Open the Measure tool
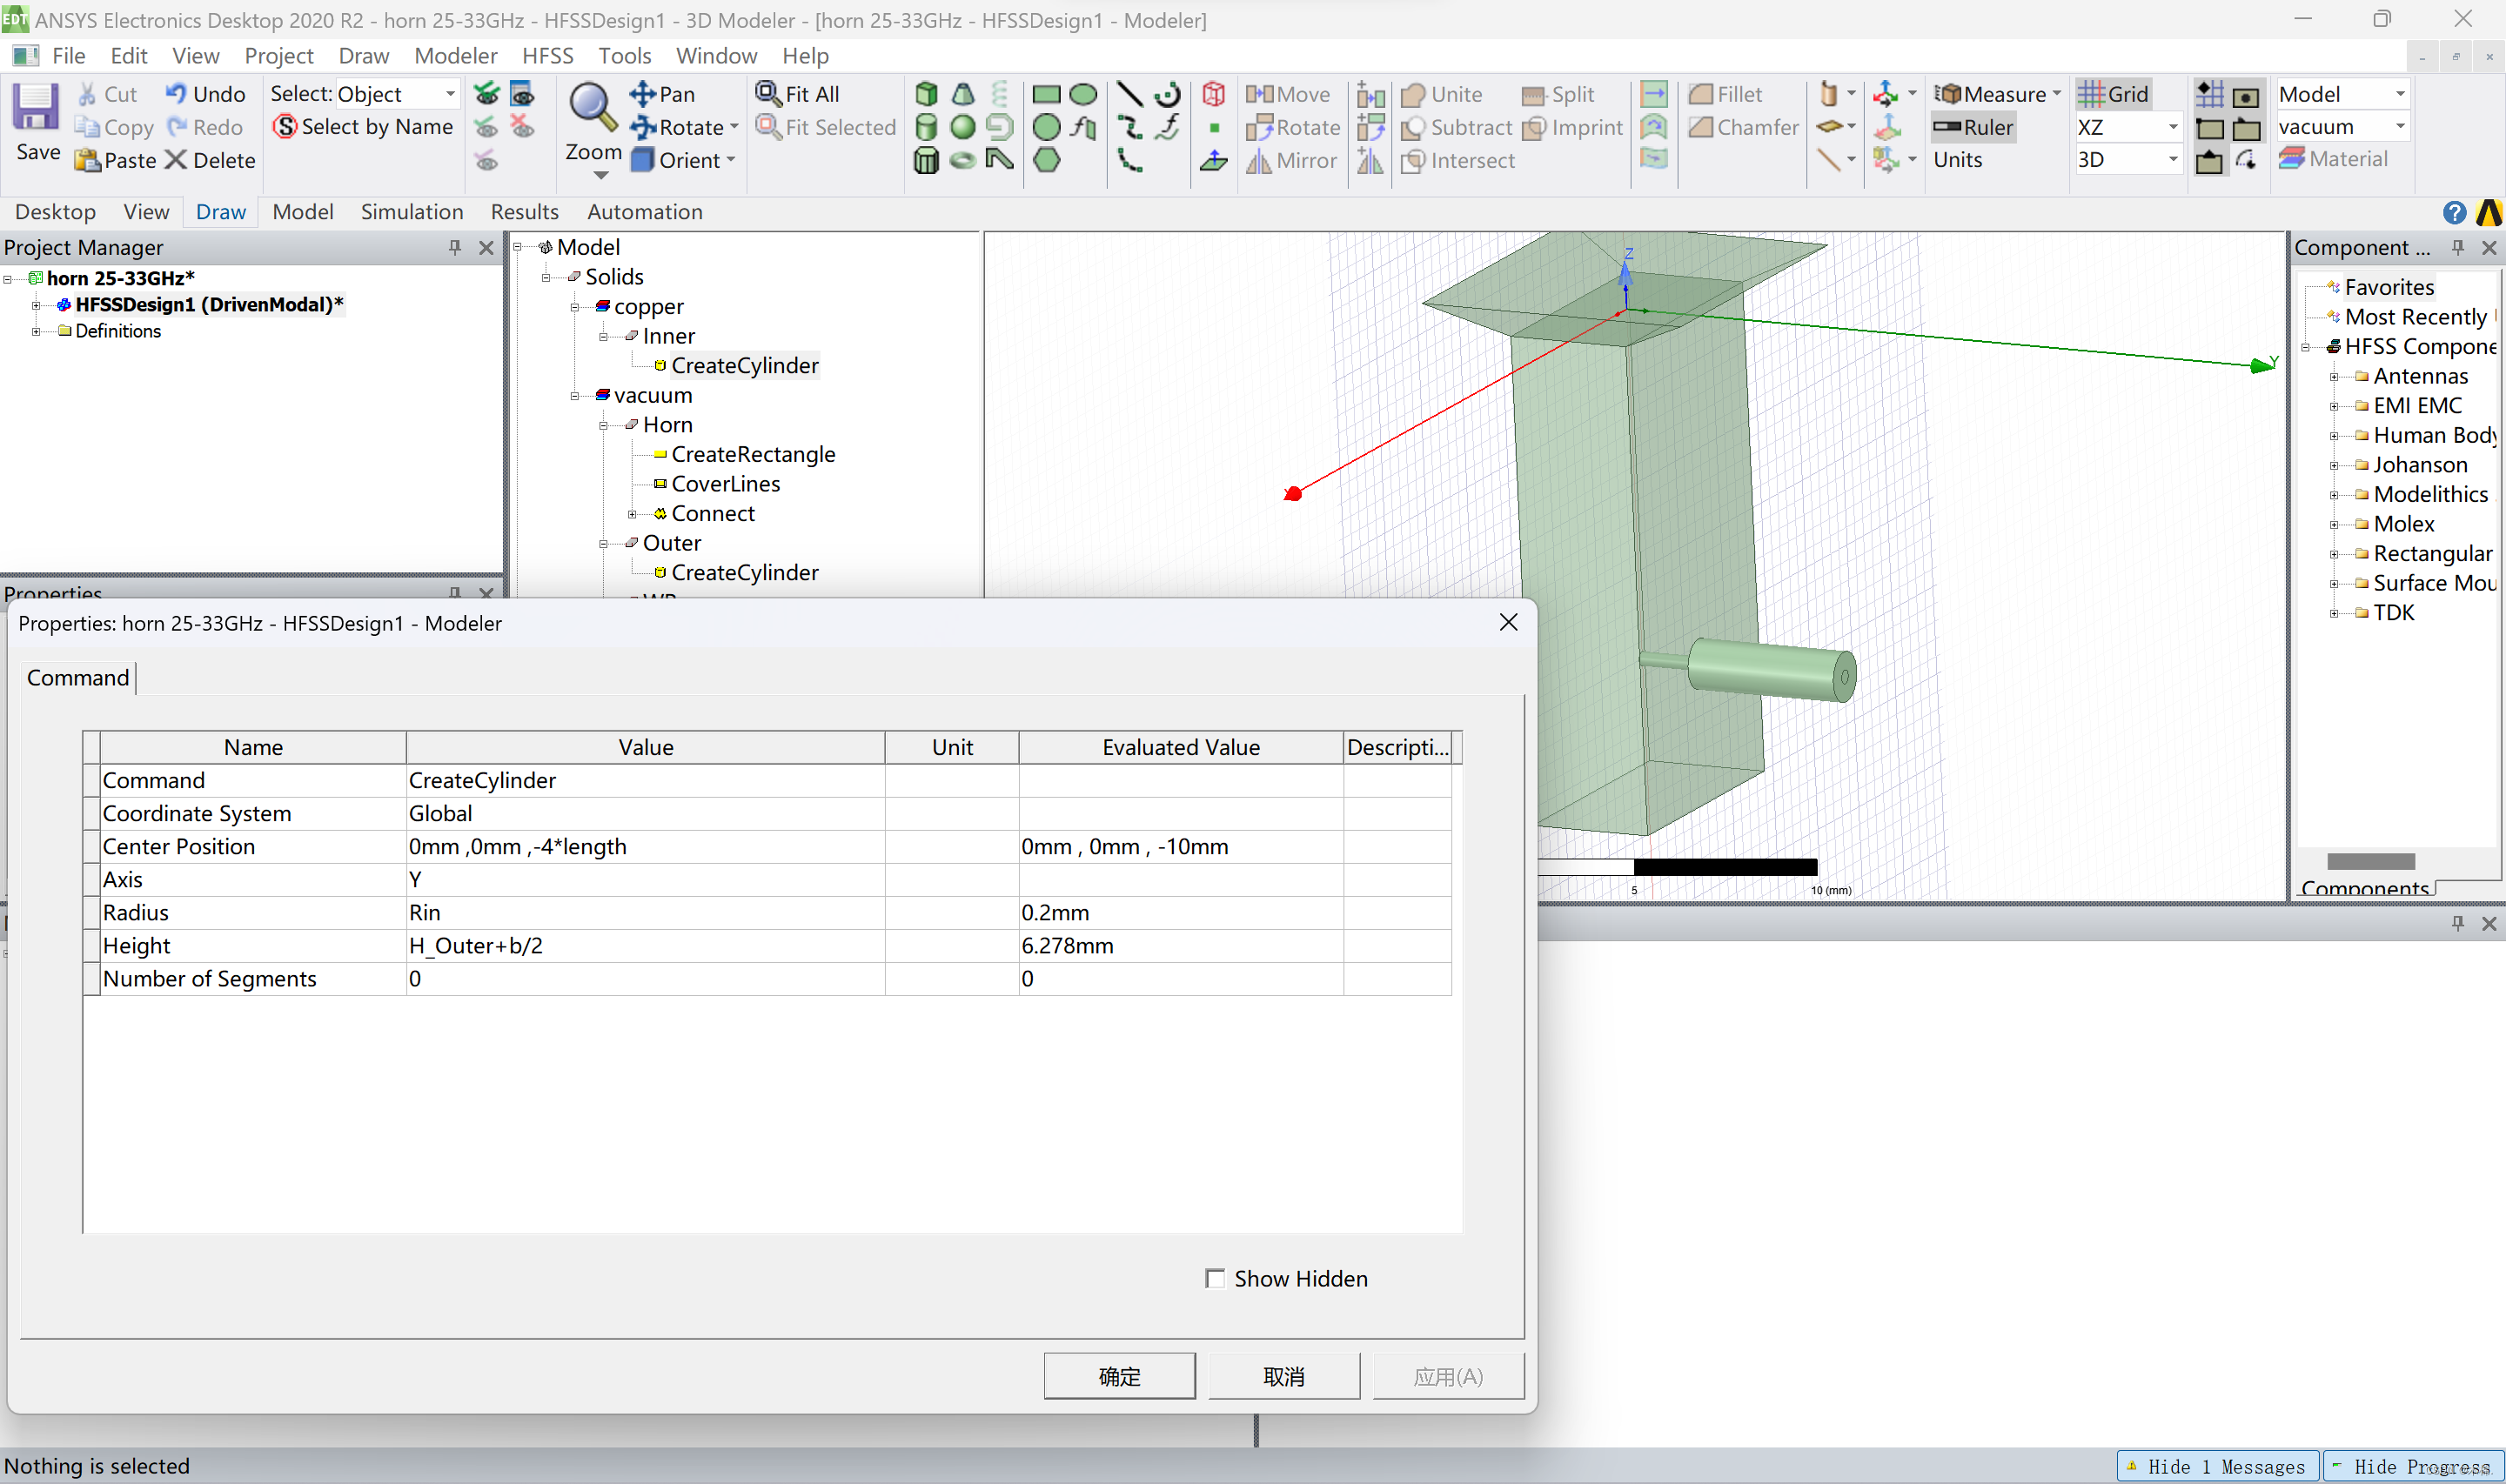This screenshot has height=1484, width=2506. point(1996,94)
